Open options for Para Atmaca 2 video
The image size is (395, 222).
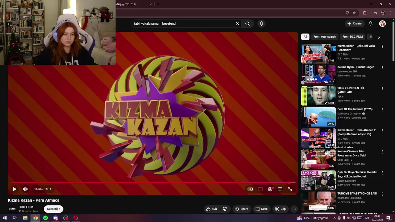(382, 131)
